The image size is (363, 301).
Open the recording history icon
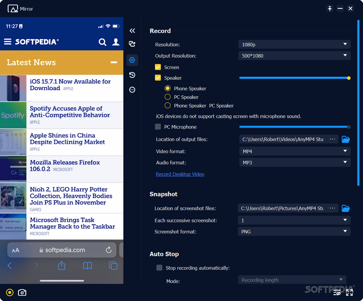tap(132, 75)
